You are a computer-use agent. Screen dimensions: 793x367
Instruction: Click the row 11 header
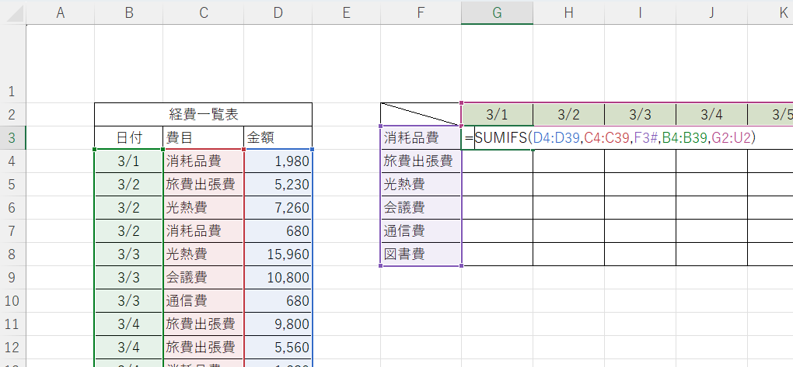[x=12, y=324]
